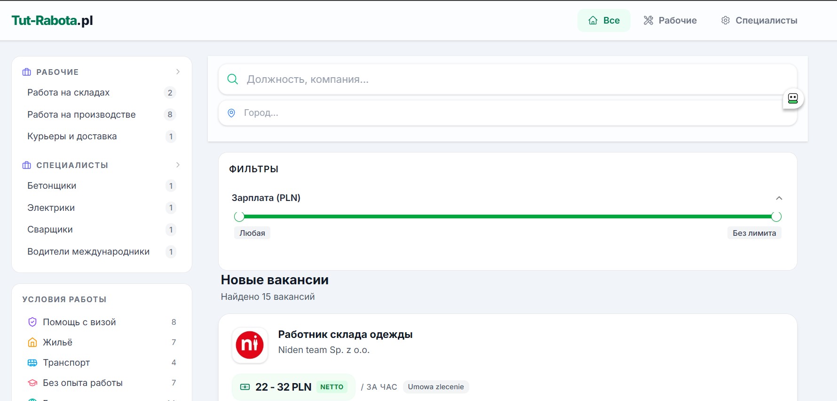Click the Tut-Rabota.pl logo

click(52, 20)
